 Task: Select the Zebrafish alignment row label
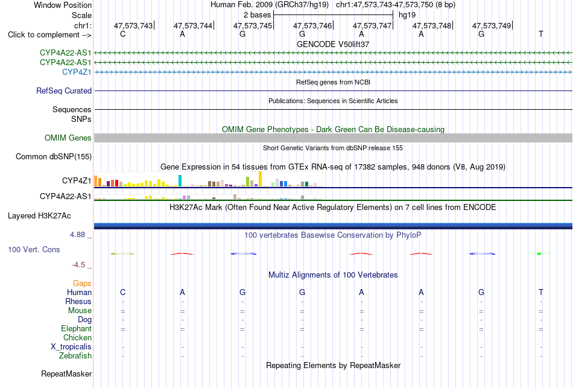pyautogui.click(x=75, y=355)
